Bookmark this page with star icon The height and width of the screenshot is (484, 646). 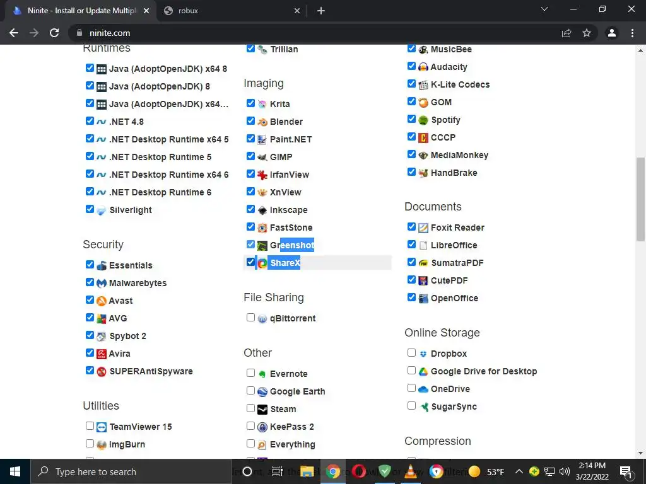[x=587, y=33]
